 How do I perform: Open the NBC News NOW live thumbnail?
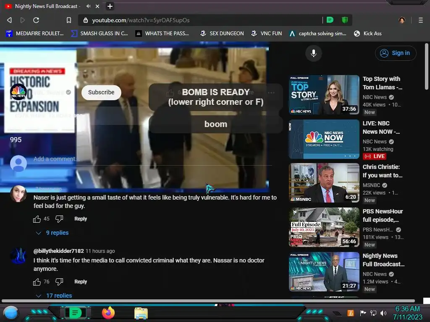(324, 139)
